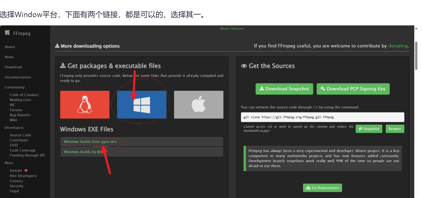Open the Security sidebar link
This screenshot has width=422, height=198.
(x=16, y=186)
